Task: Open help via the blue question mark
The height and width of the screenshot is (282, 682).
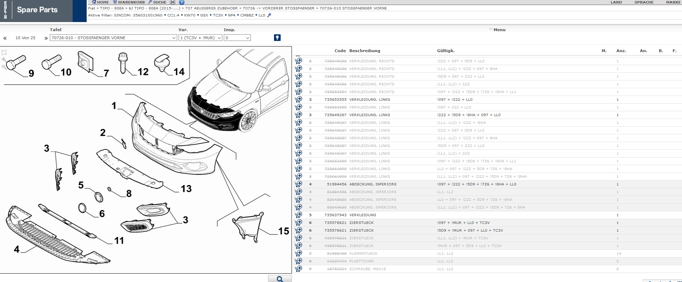Action: point(181,2)
